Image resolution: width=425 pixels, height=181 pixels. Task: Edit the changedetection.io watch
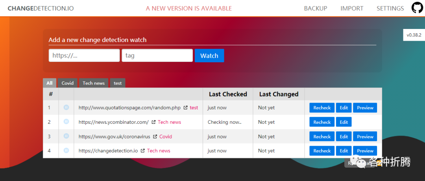pyautogui.click(x=344, y=150)
